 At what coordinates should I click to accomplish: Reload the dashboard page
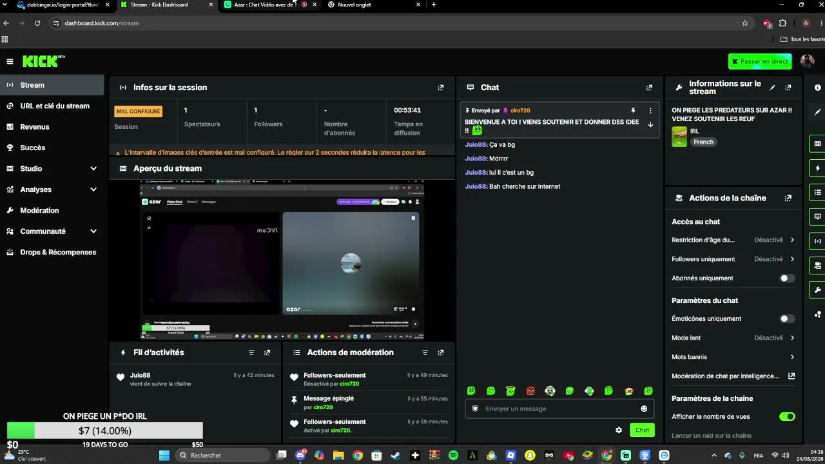click(37, 23)
